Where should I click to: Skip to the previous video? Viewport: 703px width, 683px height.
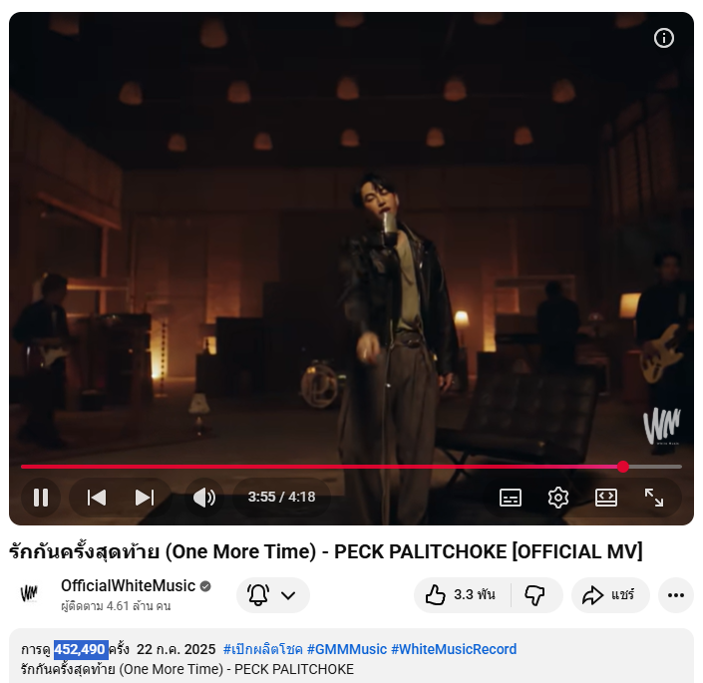click(97, 498)
